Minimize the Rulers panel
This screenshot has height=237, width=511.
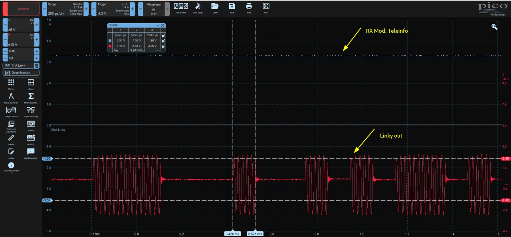158,25
